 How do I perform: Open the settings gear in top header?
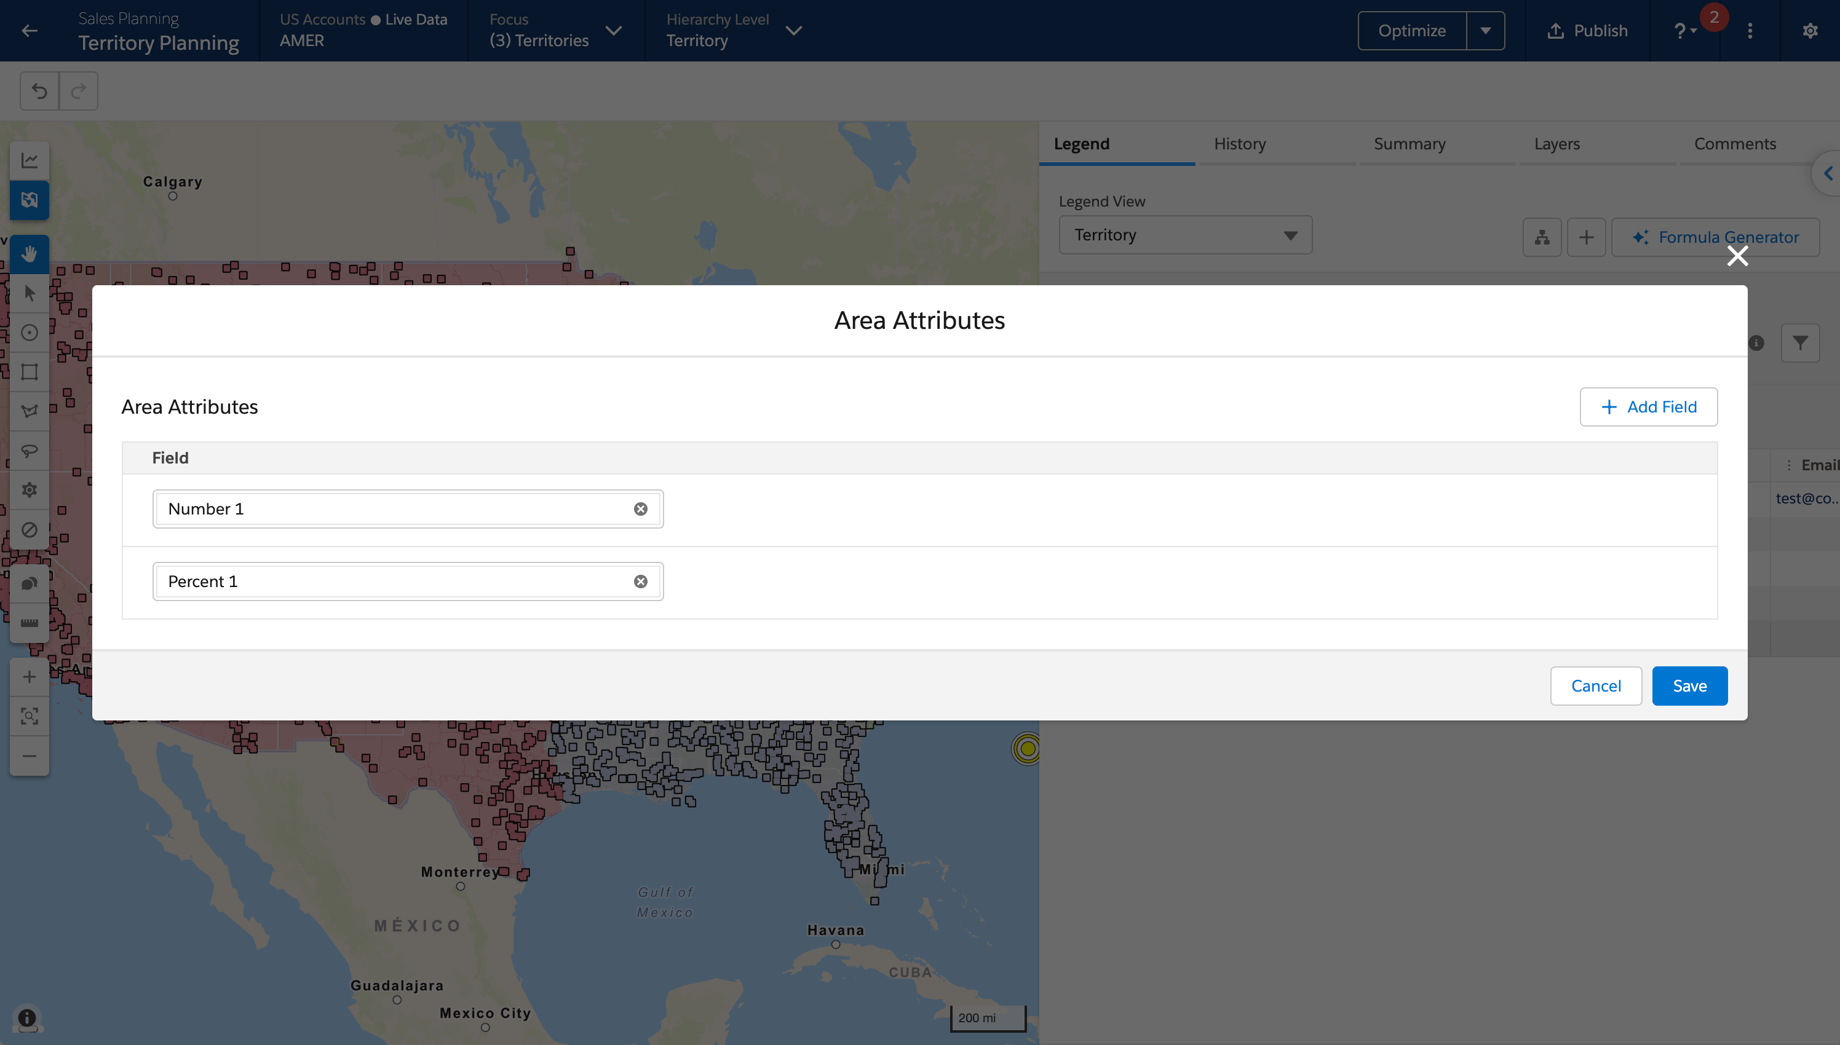pyautogui.click(x=1810, y=31)
